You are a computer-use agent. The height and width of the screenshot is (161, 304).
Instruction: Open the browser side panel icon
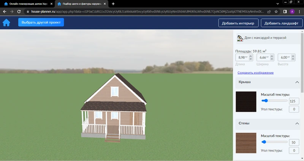pos(285,12)
